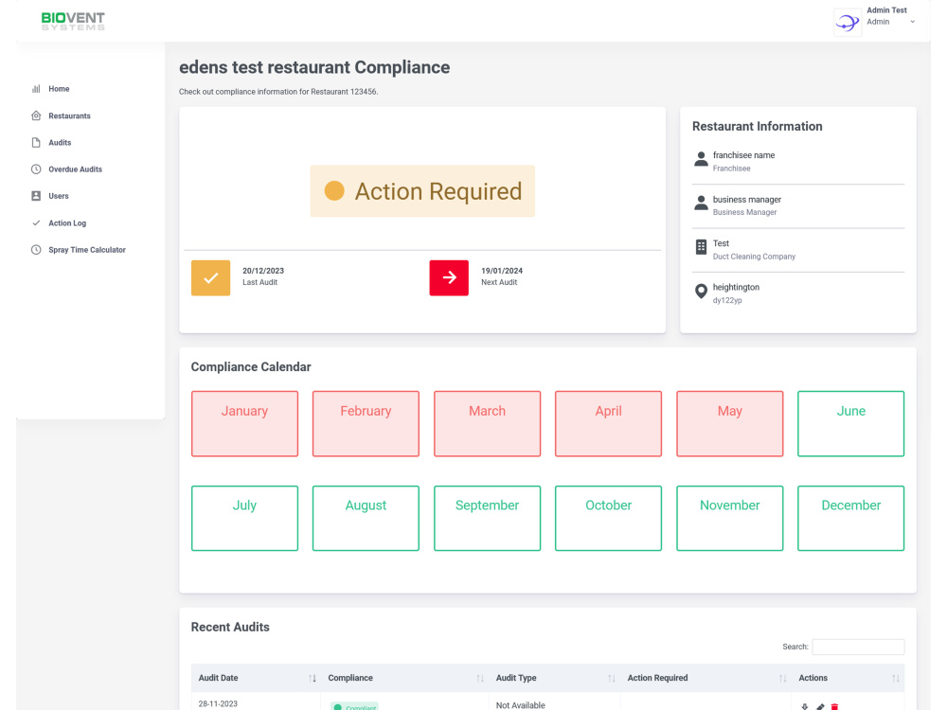Image resolution: width=947 pixels, height=710 pixels.
Task: Open the Spray Time Calculator
Action: coord(87,249)
